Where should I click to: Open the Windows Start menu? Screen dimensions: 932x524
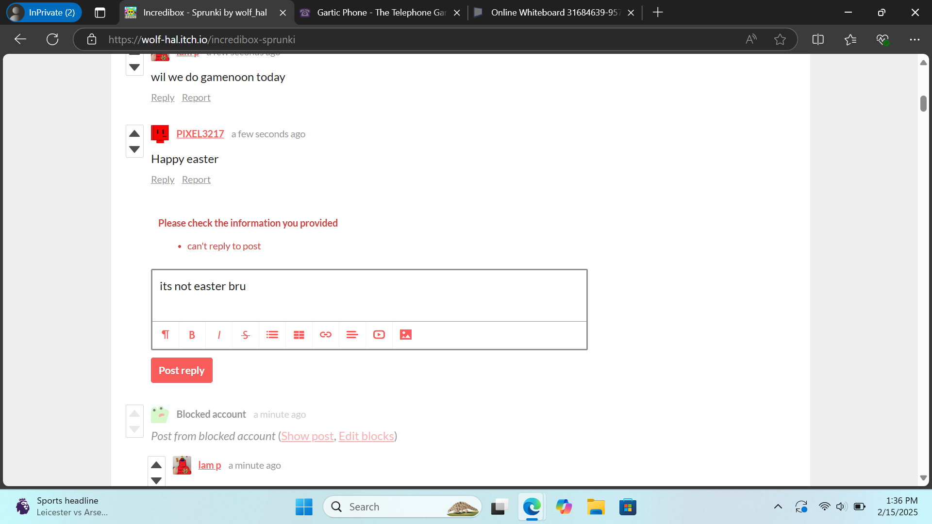304,507
